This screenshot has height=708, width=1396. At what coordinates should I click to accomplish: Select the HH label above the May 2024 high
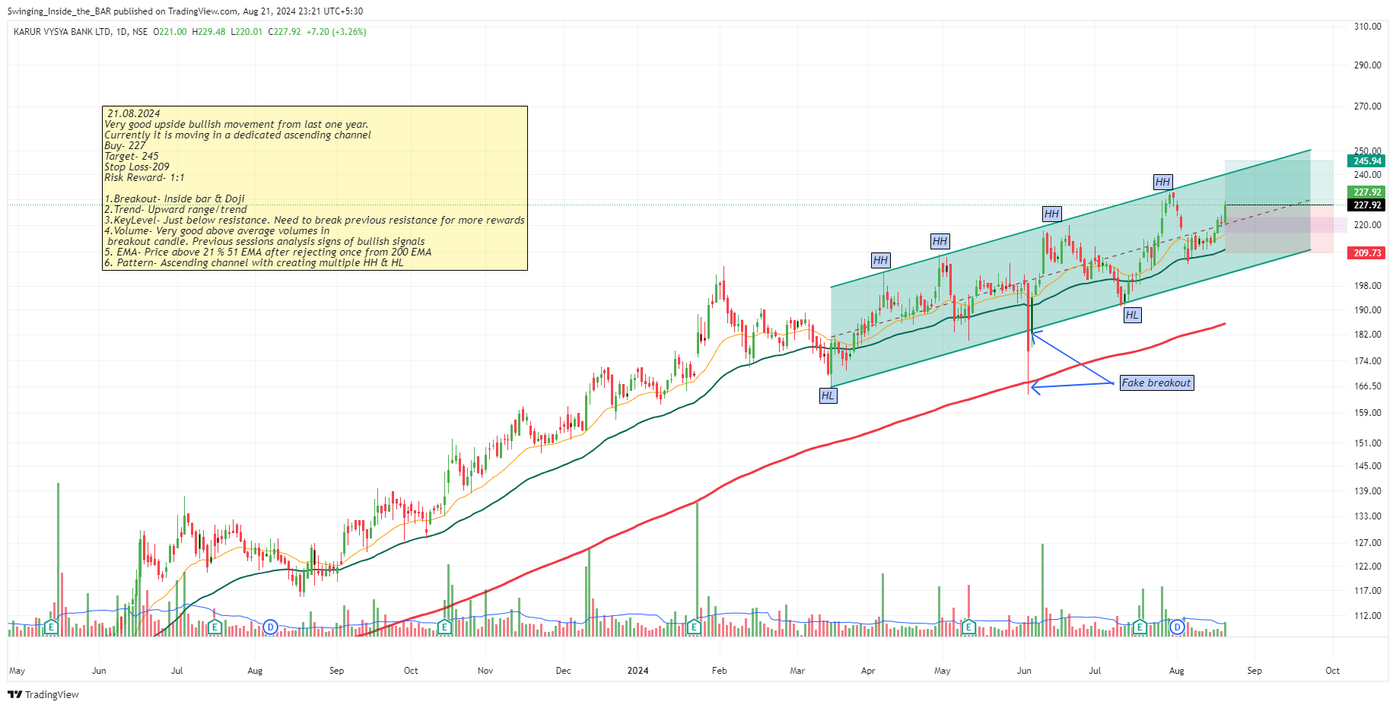[x=940, y=241]
